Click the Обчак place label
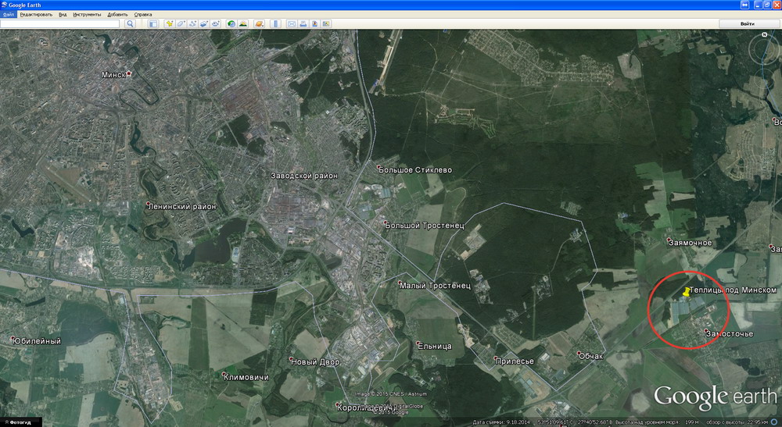 tap(591, 356)
